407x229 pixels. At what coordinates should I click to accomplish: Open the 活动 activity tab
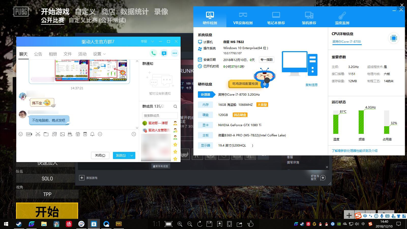[82, 54]
